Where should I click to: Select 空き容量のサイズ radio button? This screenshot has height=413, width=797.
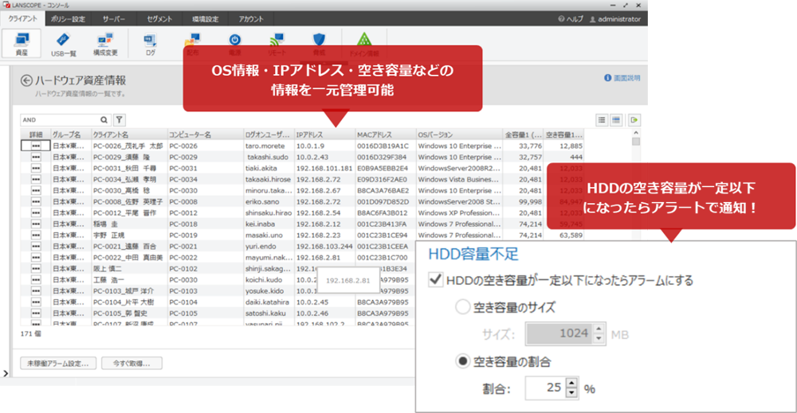(x=462, y=307)
